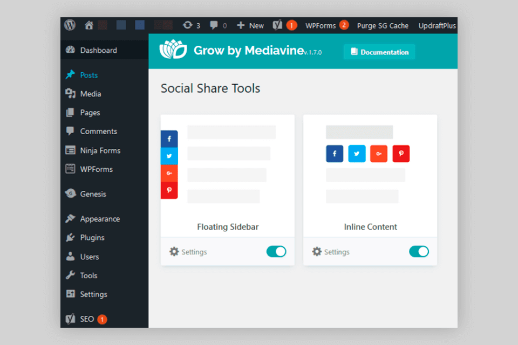This screenshot has width=518, height=345.
Task: Open the Media menu item
Action: click(x=104, y=94)
